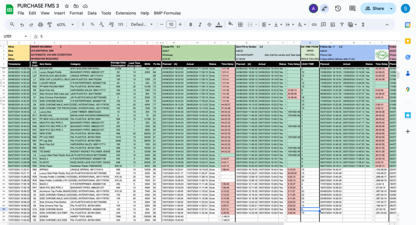Increase decimal places
Viewport: 416px width, 225px height.
tap(111, 24)
